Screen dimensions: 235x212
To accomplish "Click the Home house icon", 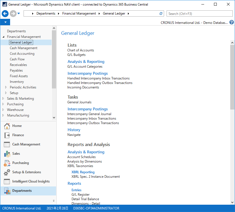I will (x=7, y=126).
